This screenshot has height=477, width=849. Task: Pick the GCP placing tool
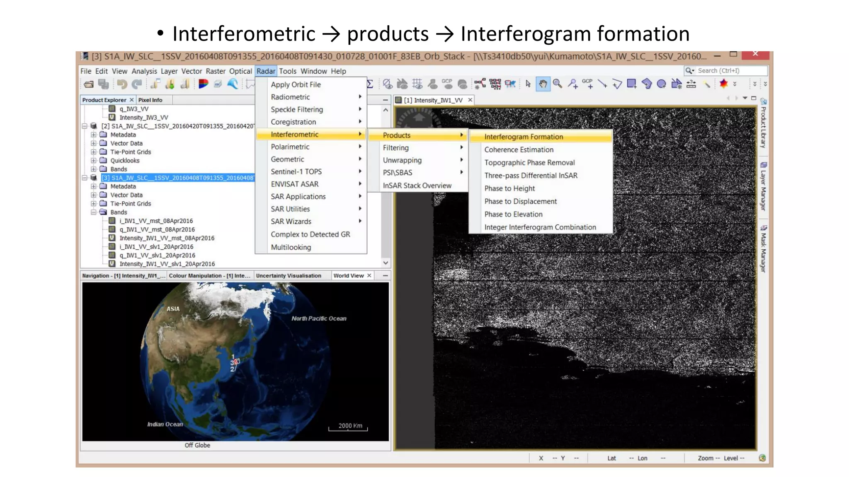point(587,84)
